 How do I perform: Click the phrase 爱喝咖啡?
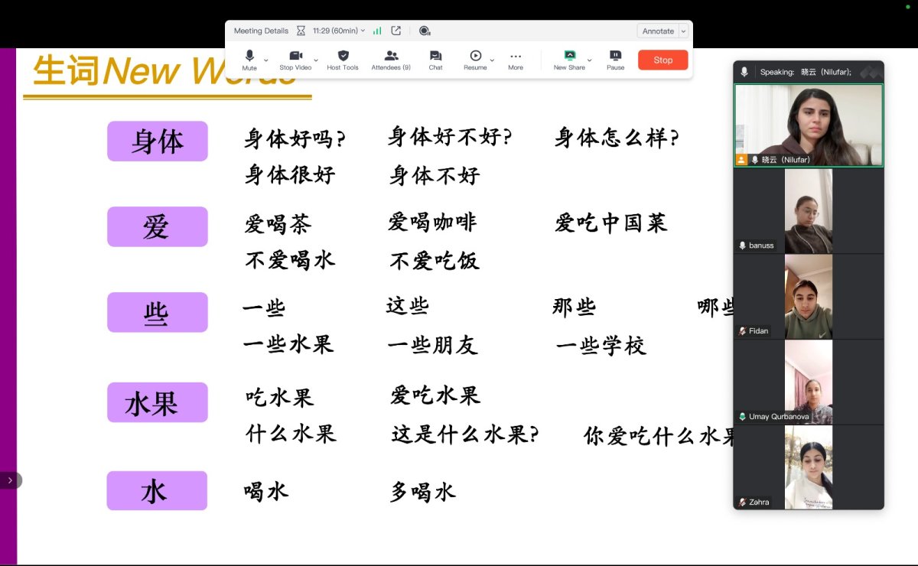[x=432, y=223]
